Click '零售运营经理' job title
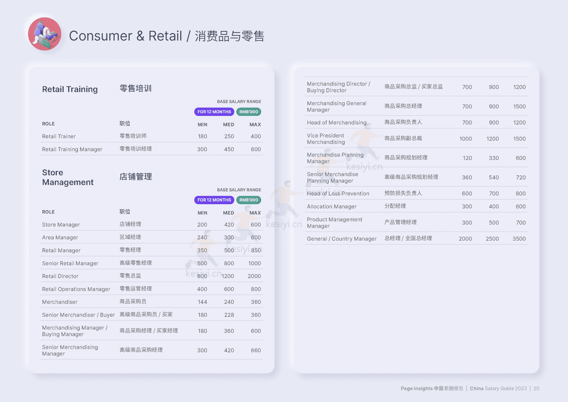 click(136, 289)
